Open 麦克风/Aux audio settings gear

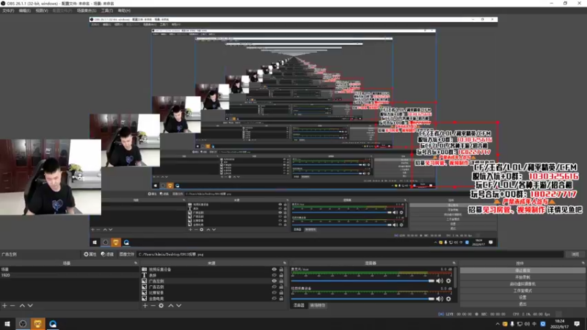(x=448, y=281)
